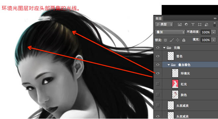The height and width of the screenshot is (119, 218).
Task: Toggle the layer filter switch on or off
Action: 215,24
